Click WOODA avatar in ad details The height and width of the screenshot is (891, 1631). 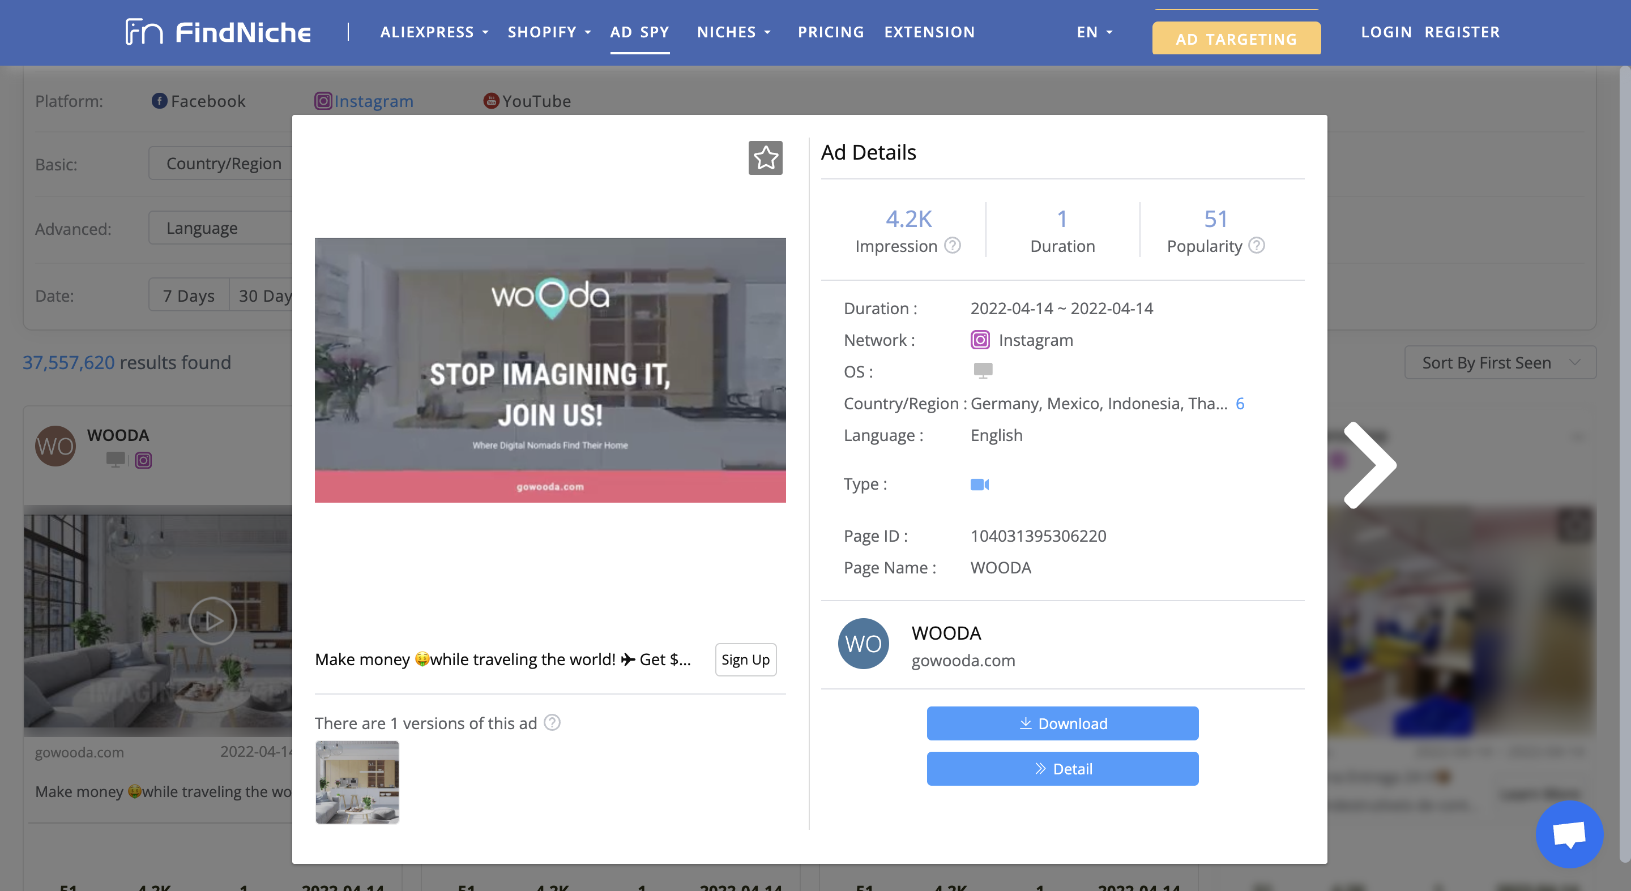863,644
